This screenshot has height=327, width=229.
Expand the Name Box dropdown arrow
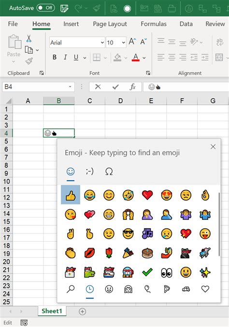[70, 87]
